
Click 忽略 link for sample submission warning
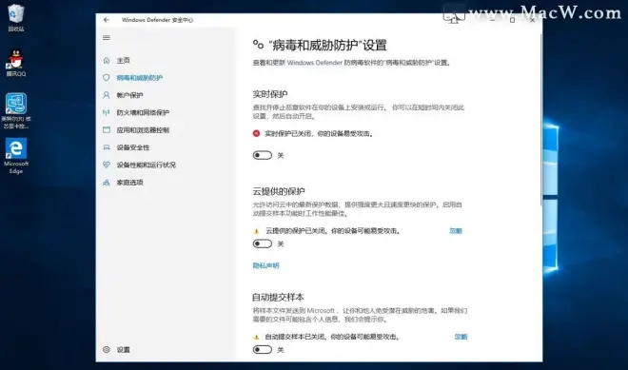coord(461,337)
